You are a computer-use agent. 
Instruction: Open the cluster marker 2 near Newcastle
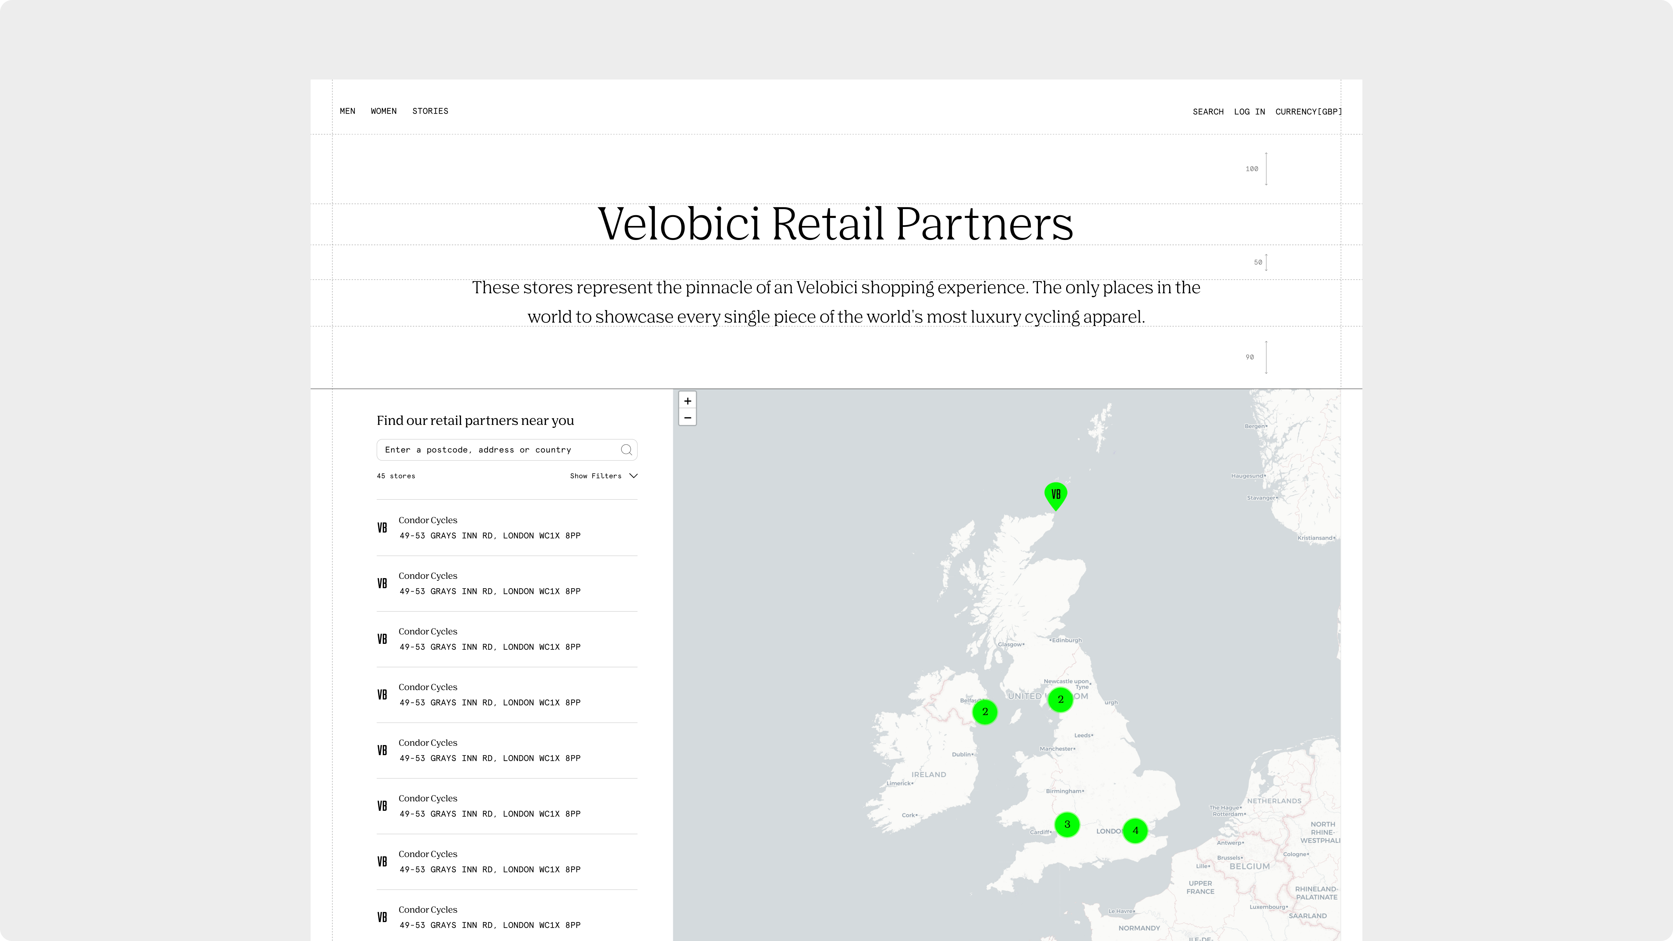[x=1061, y=699]
